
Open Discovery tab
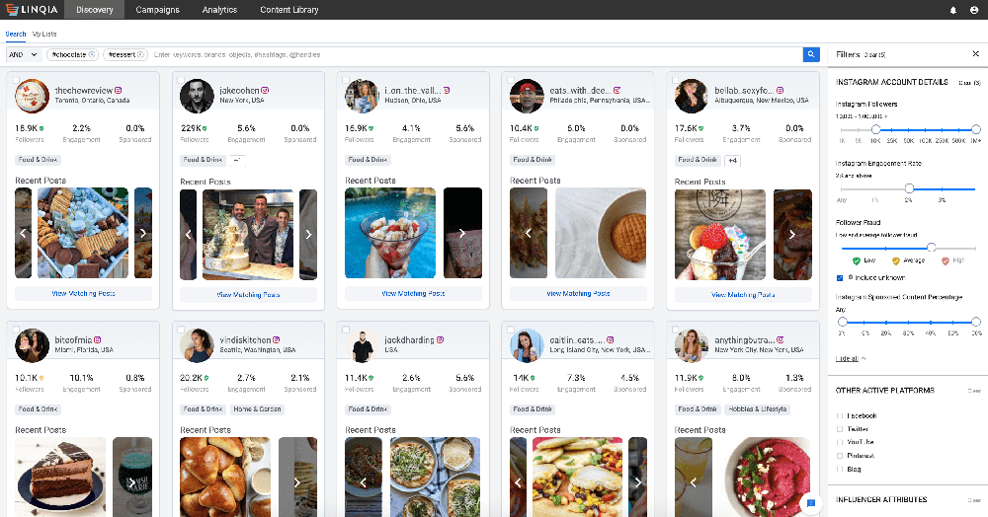95,10
